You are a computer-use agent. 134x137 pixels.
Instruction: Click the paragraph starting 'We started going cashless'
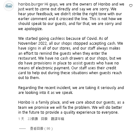pos(71,58)
